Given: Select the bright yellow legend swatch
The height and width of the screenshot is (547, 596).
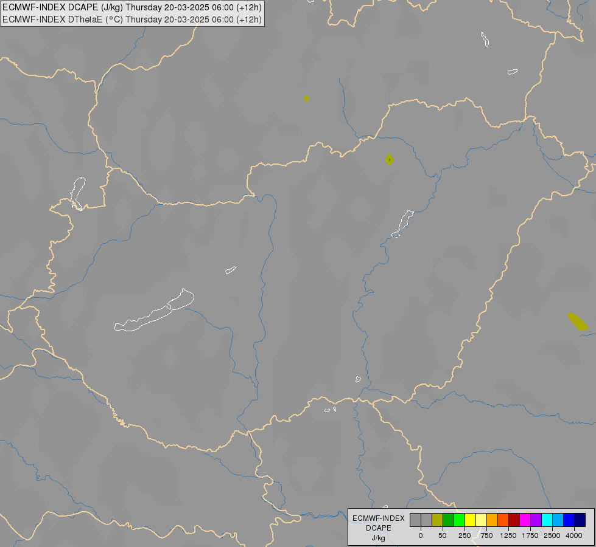Looking at the screenshot, I should 471,520.
